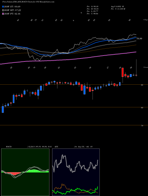Select the Pre H: 93.38 value
The width and height of the screenshot is (148, 196).
(92, 9)
